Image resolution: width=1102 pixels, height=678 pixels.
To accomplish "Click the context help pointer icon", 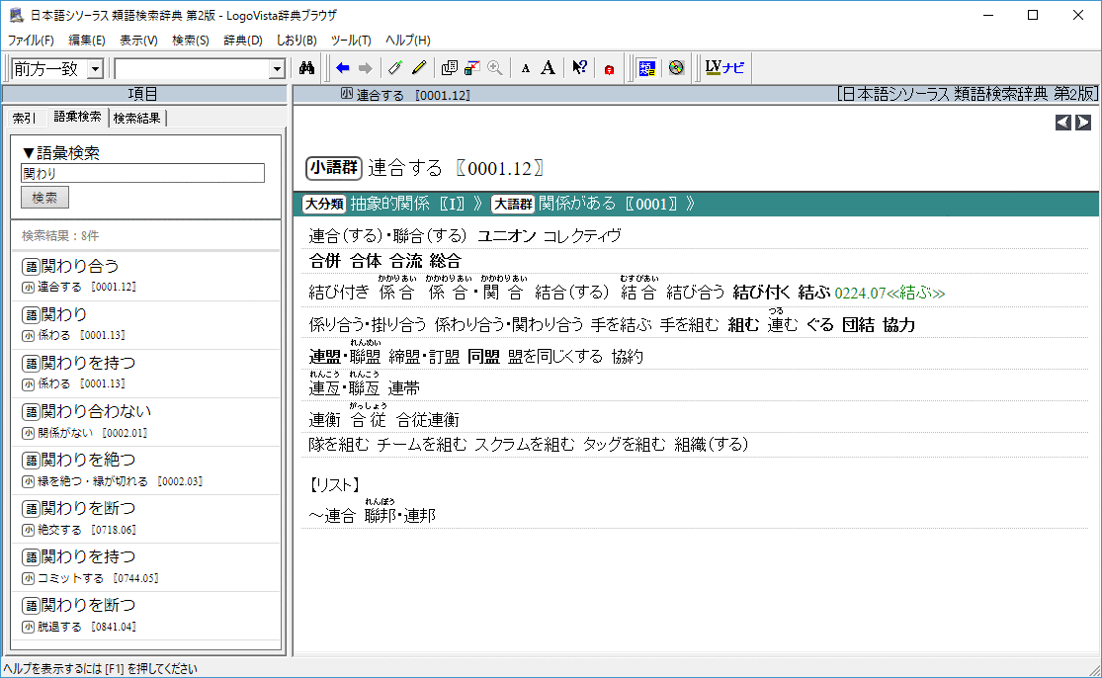I will point(579,68).
